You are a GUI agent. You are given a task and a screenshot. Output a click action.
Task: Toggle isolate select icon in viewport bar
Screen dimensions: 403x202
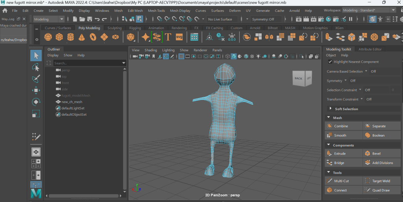(302, 56)
